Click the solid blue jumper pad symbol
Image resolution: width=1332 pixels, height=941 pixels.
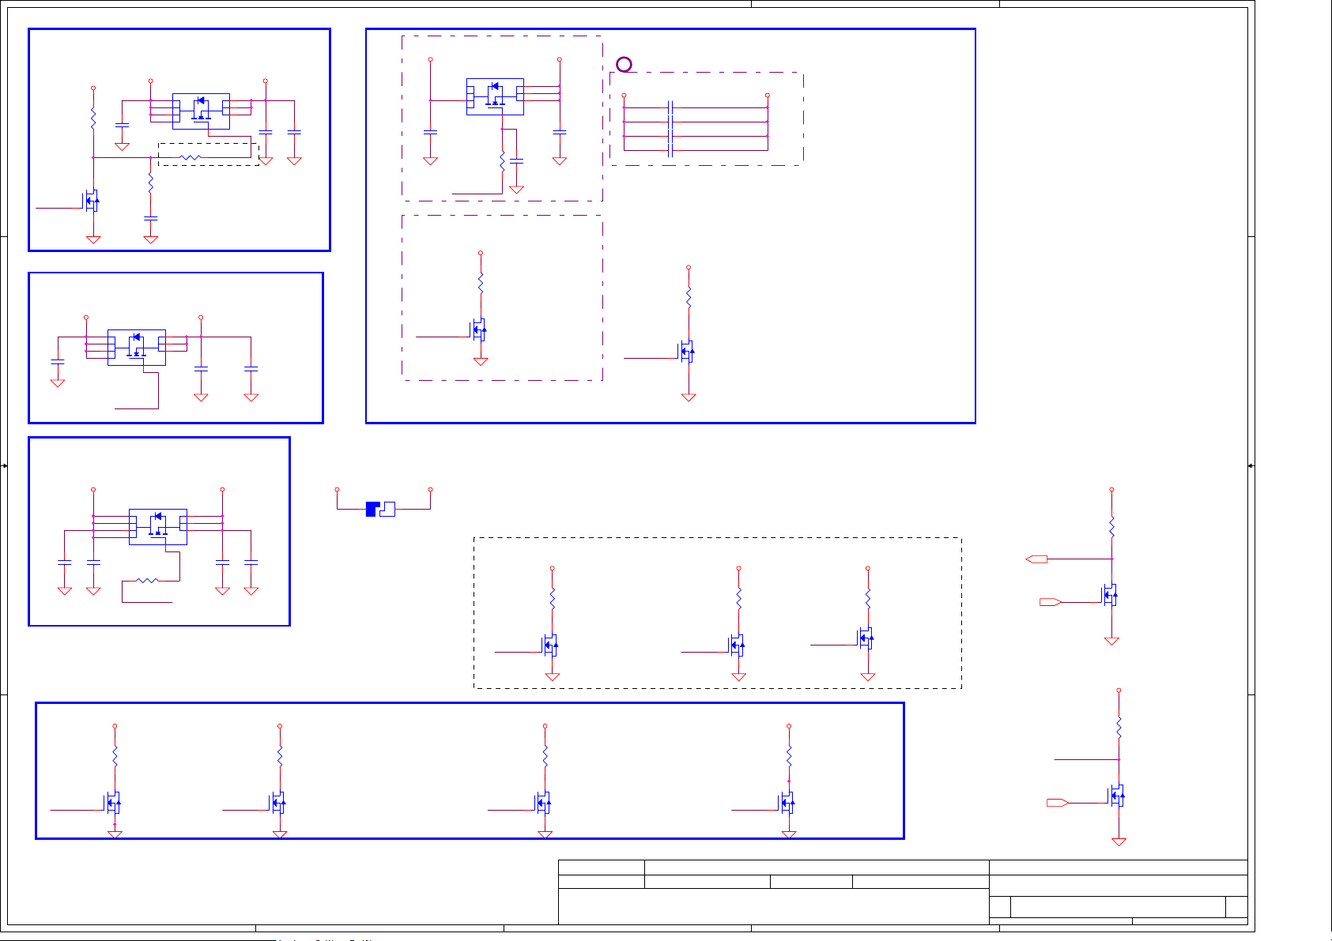pos(373,509)
